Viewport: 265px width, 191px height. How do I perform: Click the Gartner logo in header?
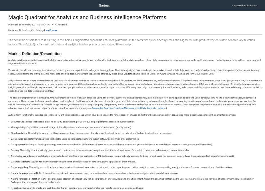pos(104,5)
